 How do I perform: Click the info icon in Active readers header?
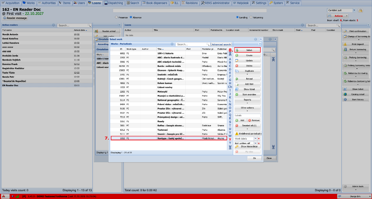[x=53, y=25]
